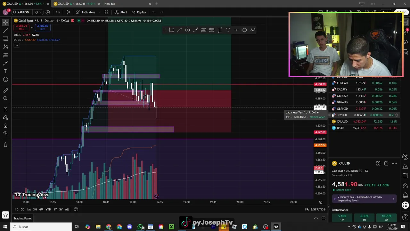
Task: Open the emoji and stickers tool
Action: pyautogui.click(x=5, y=80)
